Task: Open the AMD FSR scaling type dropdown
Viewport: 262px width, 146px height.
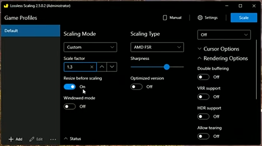Action: point(157,47)
